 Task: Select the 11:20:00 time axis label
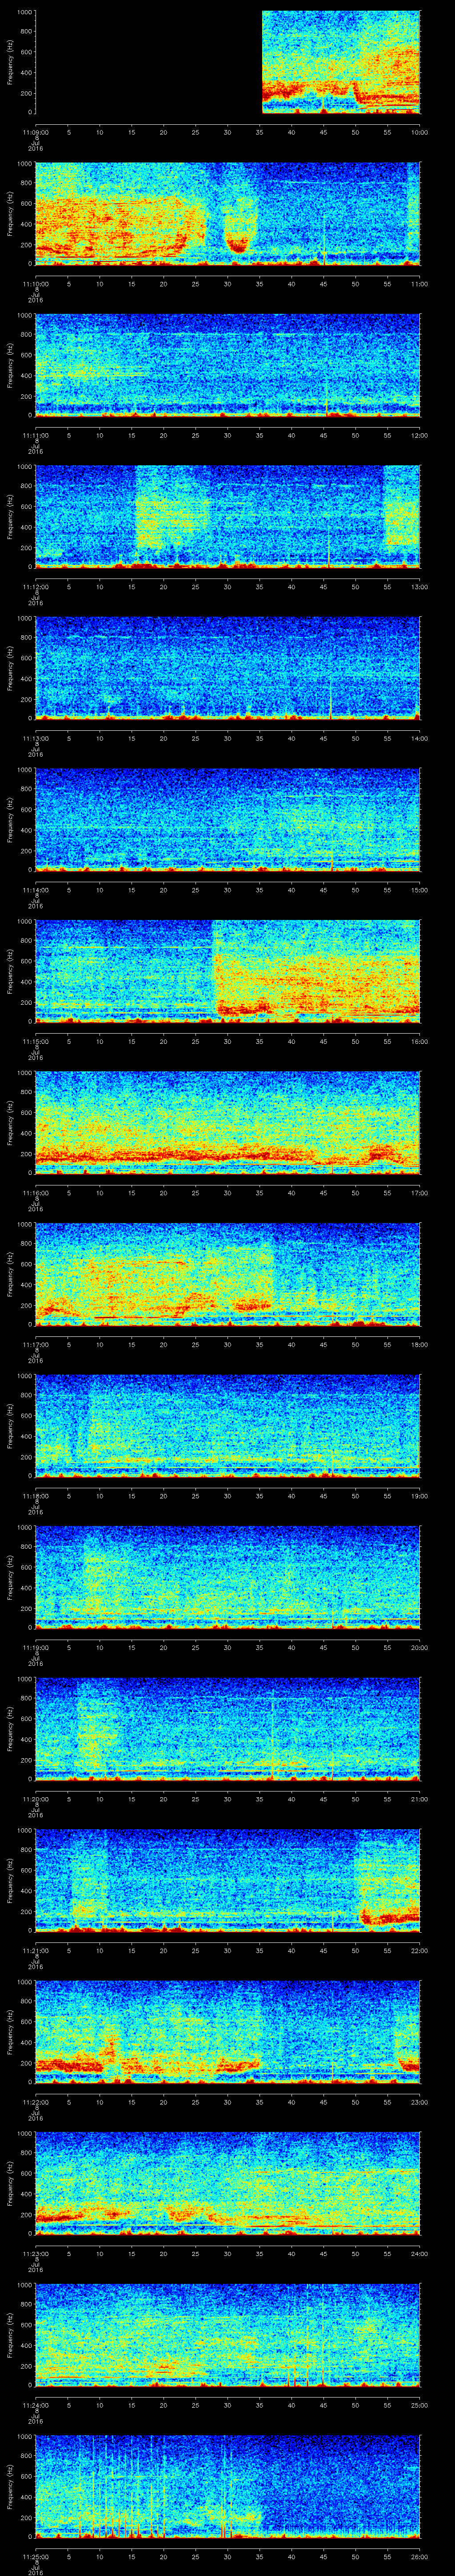coord(35,1799)
